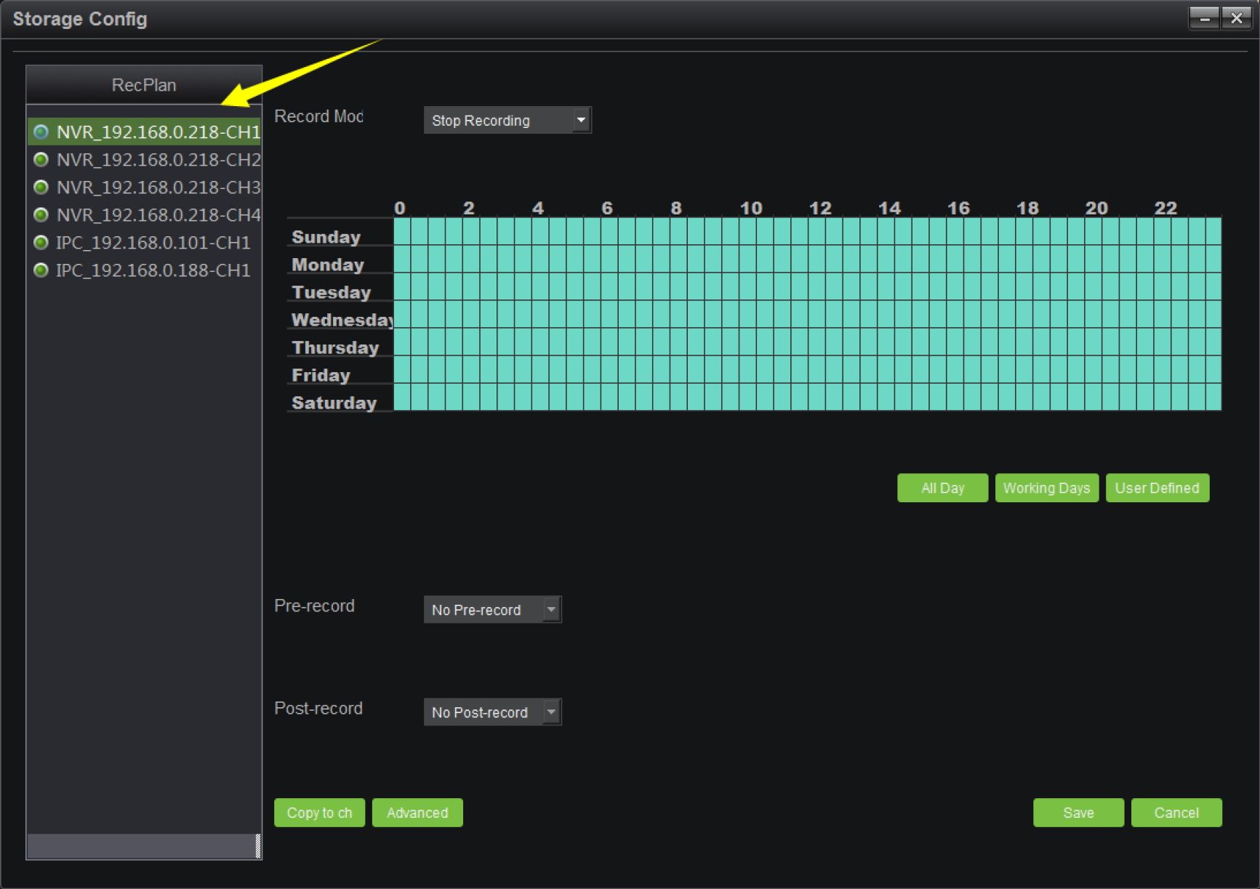This screenshot has height=889, width=1260.
Task: Click the channel list horizontal scrollbar
Action: [142, 846]
